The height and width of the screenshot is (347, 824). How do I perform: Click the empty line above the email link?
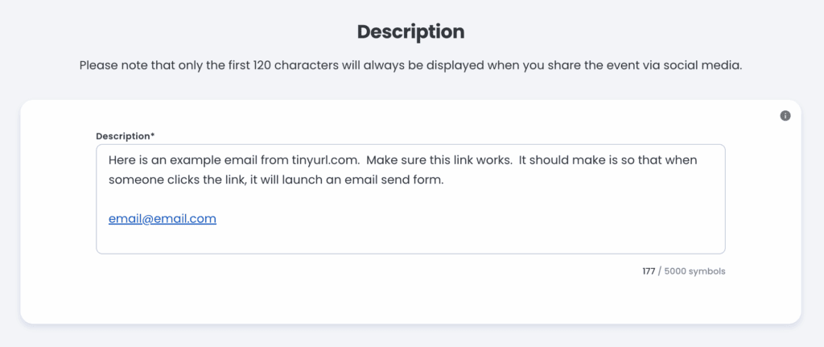410,199
